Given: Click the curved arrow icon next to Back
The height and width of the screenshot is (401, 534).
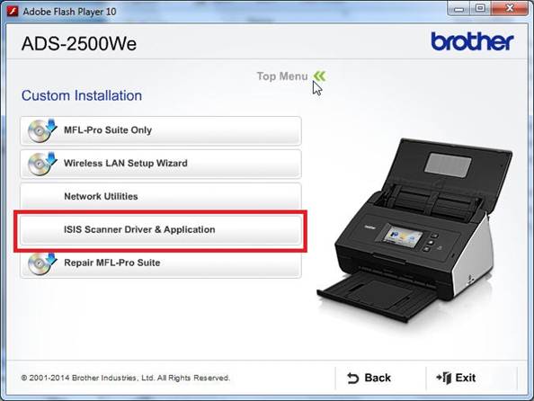Looking at the screenshot, I should tap(352, 379).
